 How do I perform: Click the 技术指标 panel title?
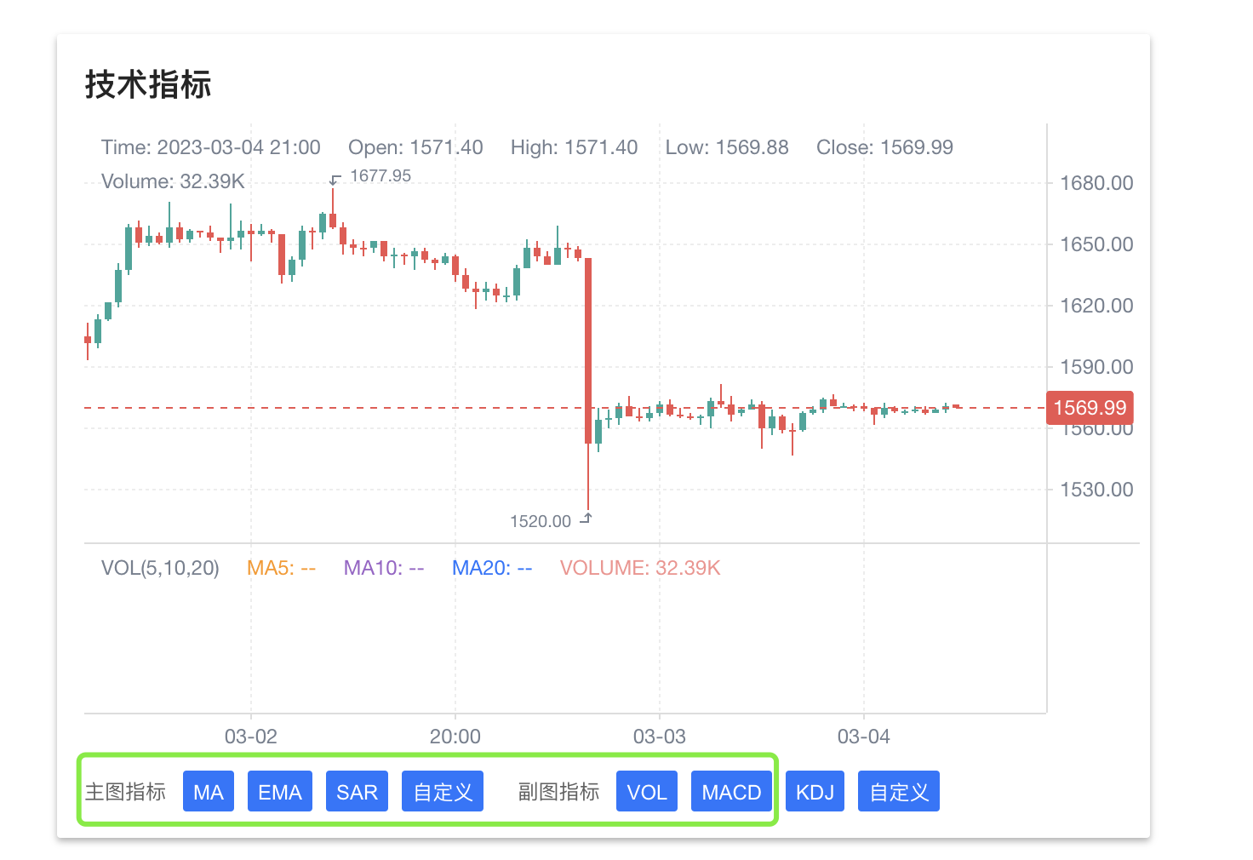[x=147, y=85]
